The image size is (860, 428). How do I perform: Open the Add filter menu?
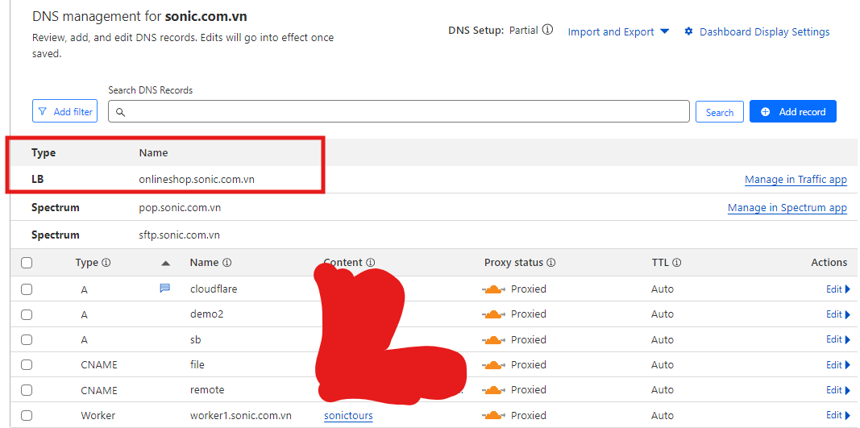[64, 111]
